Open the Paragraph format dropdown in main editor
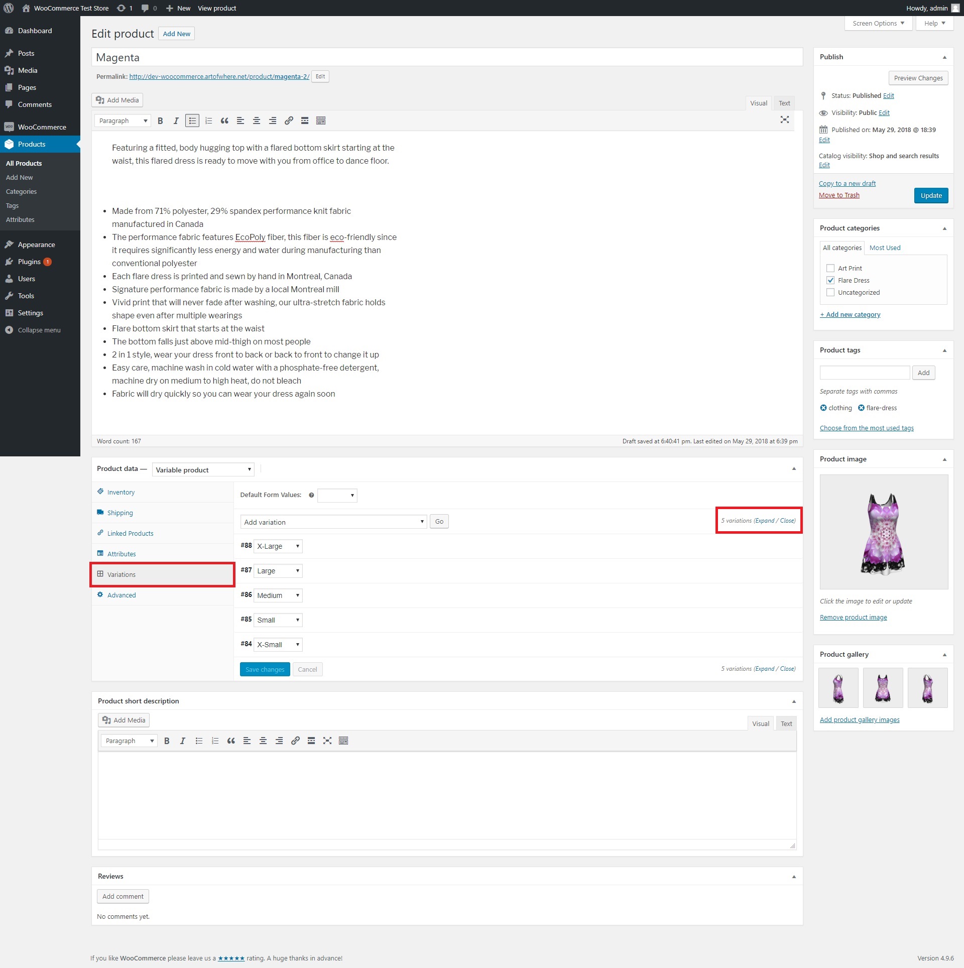This screenshot has height=968, width=964. coord(123,120)
